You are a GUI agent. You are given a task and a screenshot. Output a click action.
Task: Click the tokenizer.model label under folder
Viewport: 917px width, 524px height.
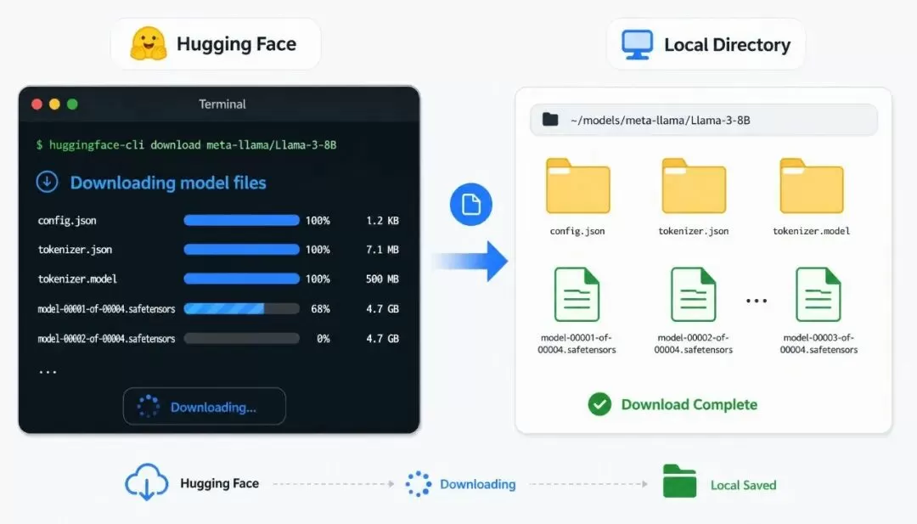[811, 231]
